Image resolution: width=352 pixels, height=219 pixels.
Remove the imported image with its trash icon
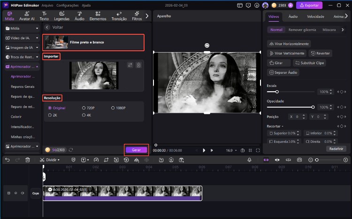[x=139, y=65]
